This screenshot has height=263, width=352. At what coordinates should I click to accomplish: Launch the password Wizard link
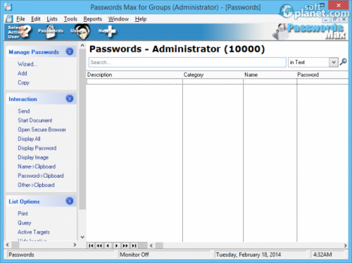pyautogui.click(x=27, y=64)
